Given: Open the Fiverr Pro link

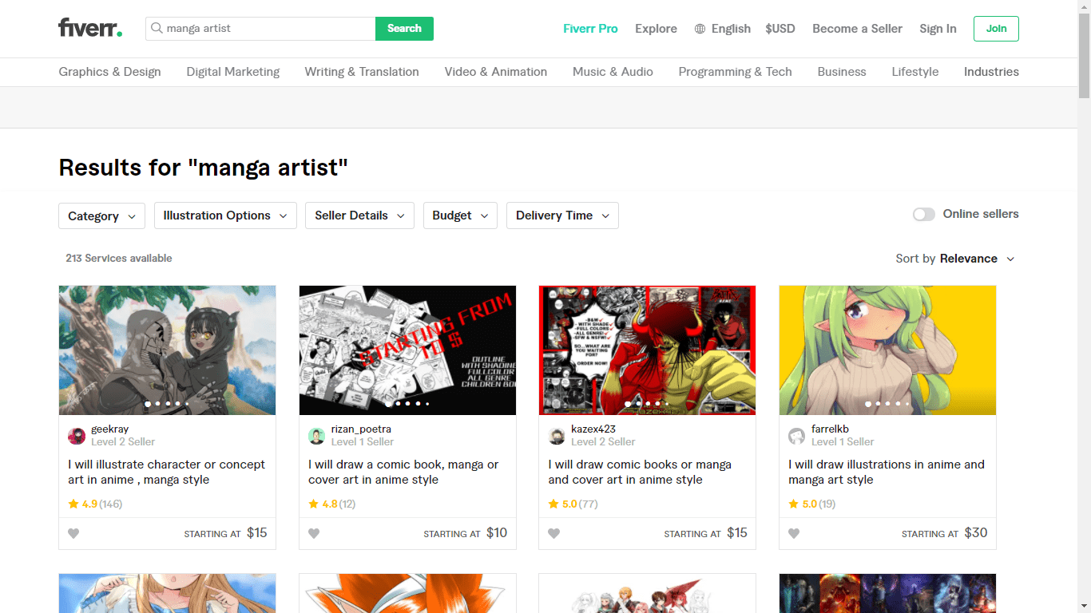Looking at the screenshot, I should pyautogui.click(x=590, y=29).
